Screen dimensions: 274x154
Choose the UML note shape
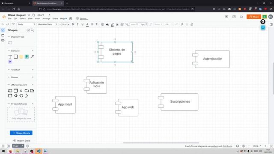coord(32,91)
